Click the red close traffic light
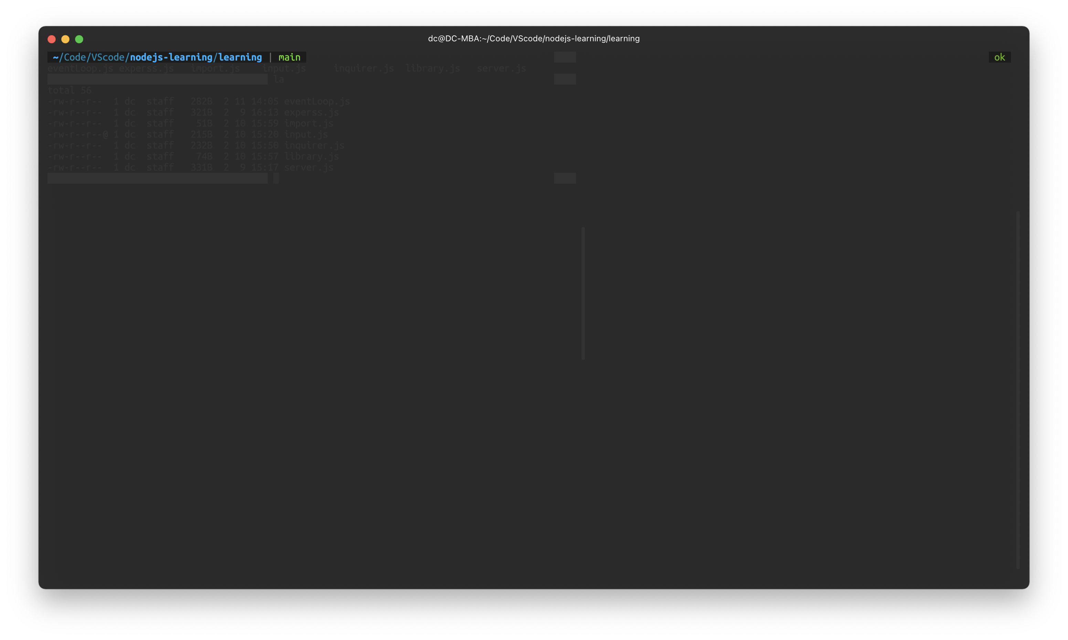This screenshot has height=640, width=1068. 51,39
